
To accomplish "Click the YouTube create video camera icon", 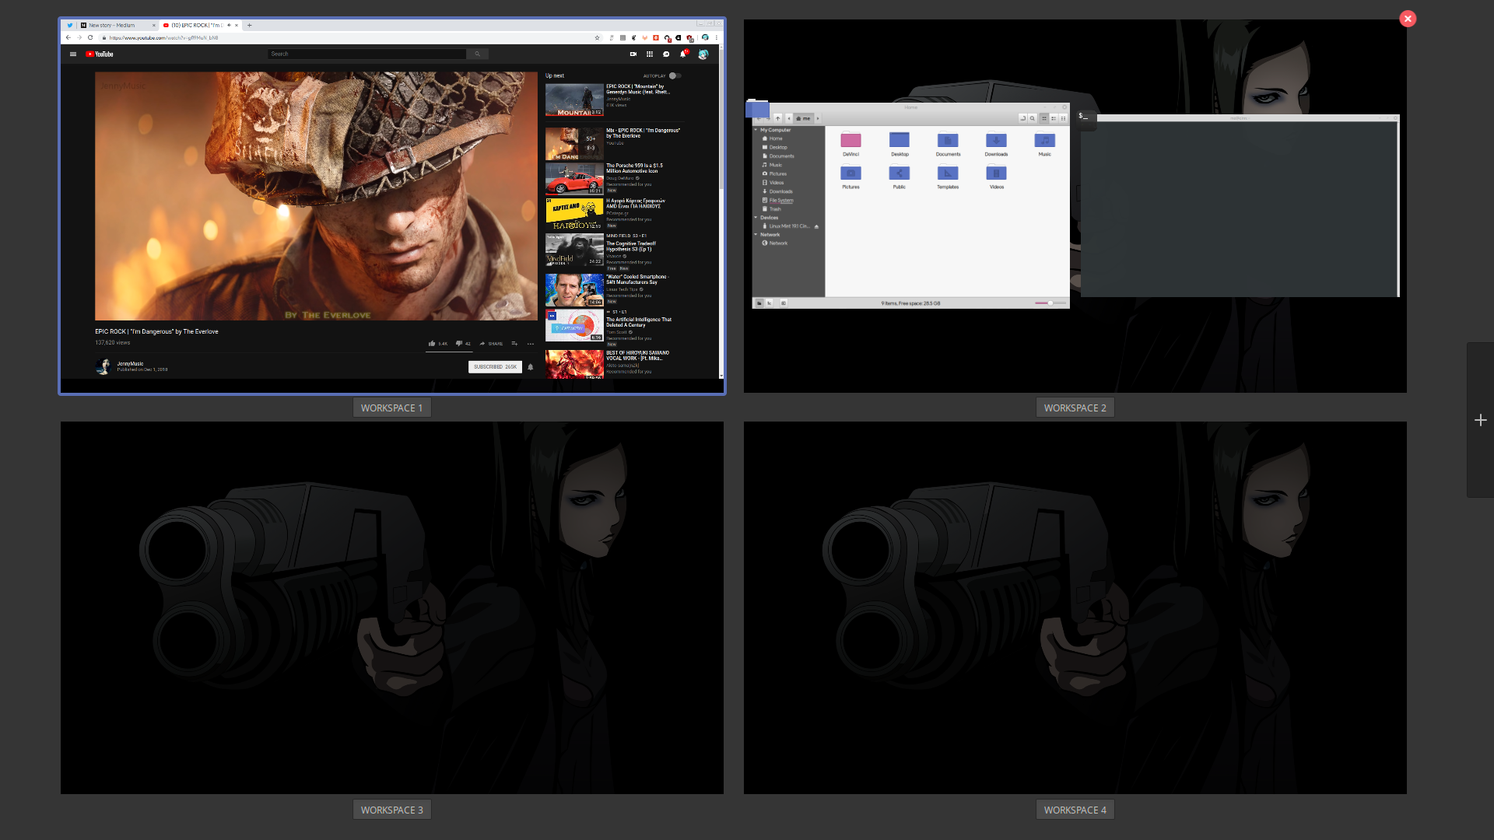I will tap(633, 54).
